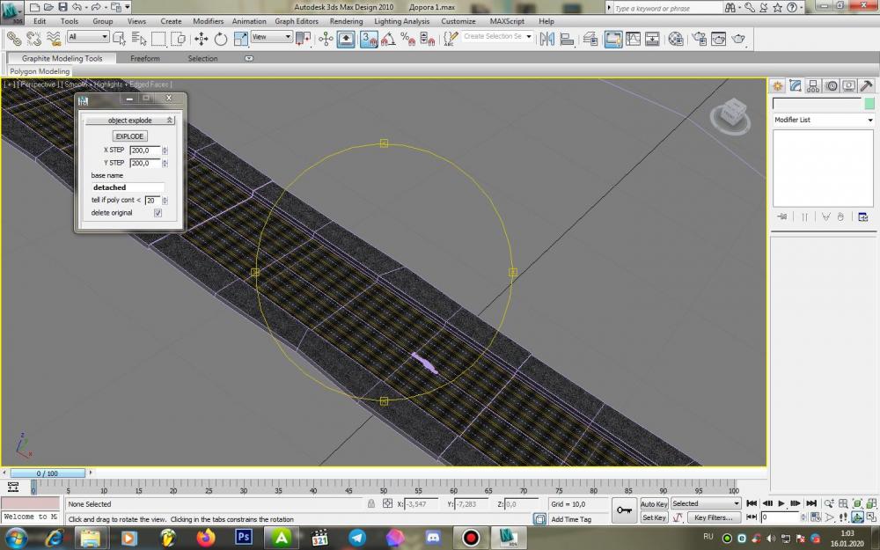Activate the Select and Move tool
880x550 pixels.
(x=201, y=39)
